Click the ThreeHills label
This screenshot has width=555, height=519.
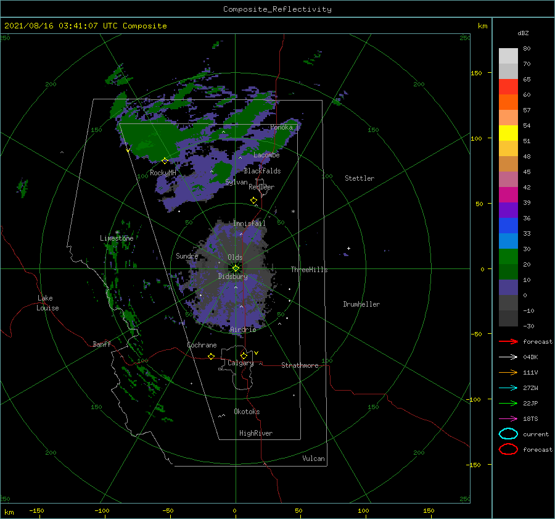(x=309, y=270)
